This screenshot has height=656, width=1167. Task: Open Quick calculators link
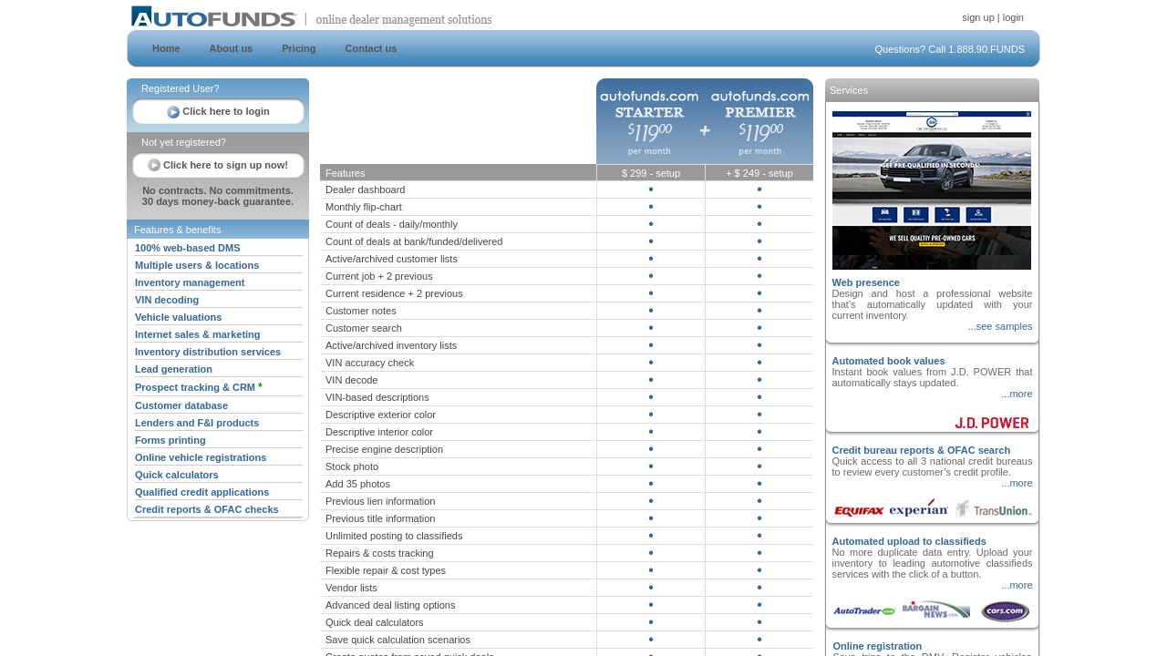point(177,475)
